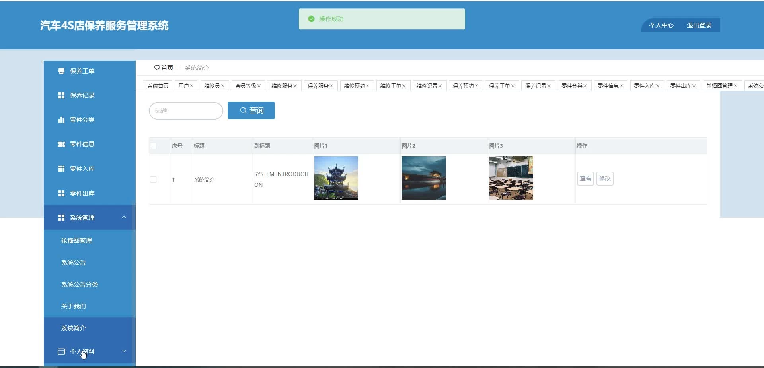Click the 零件入库 grid icon
The image size is (764, 368).
[x=61, y=169]
